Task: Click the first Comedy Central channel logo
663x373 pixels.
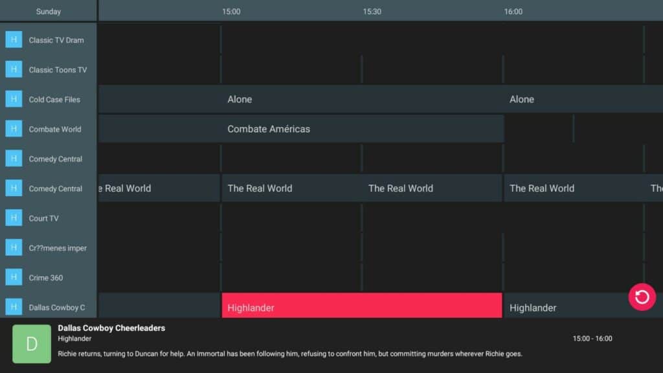Action: click(14, 159)
